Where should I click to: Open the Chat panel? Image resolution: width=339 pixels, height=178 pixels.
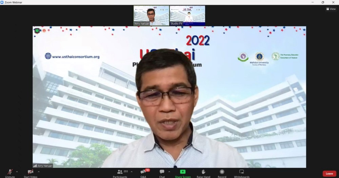(162, 173)
